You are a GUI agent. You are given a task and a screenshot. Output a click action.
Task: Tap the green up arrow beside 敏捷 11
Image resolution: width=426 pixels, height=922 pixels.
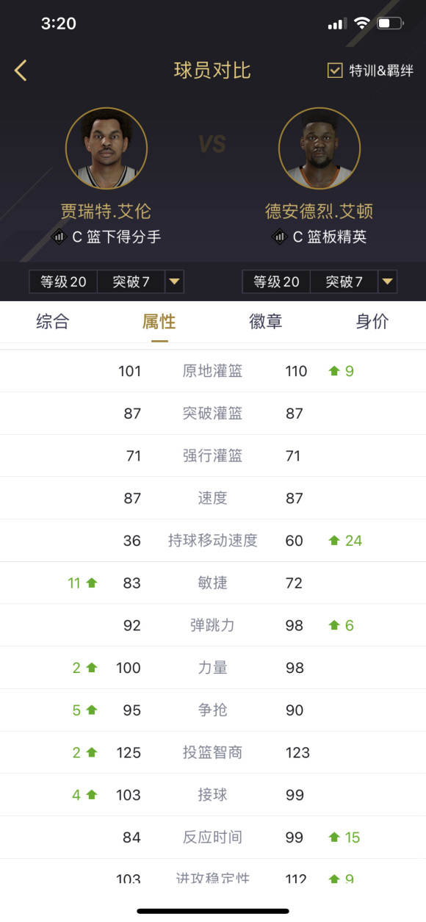92,583
